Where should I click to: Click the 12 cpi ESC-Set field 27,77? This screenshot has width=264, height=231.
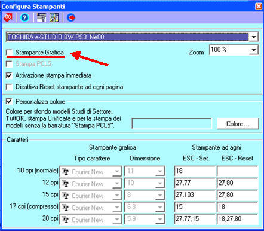(x=195, y=183)
